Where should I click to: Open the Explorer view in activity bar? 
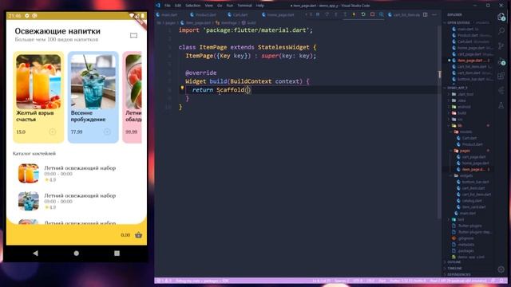coord(501,17)
